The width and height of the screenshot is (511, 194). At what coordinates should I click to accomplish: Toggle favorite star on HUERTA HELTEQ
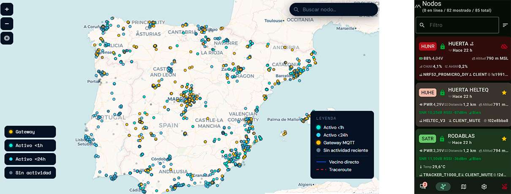pyautogui.click(x=504, y=92)
